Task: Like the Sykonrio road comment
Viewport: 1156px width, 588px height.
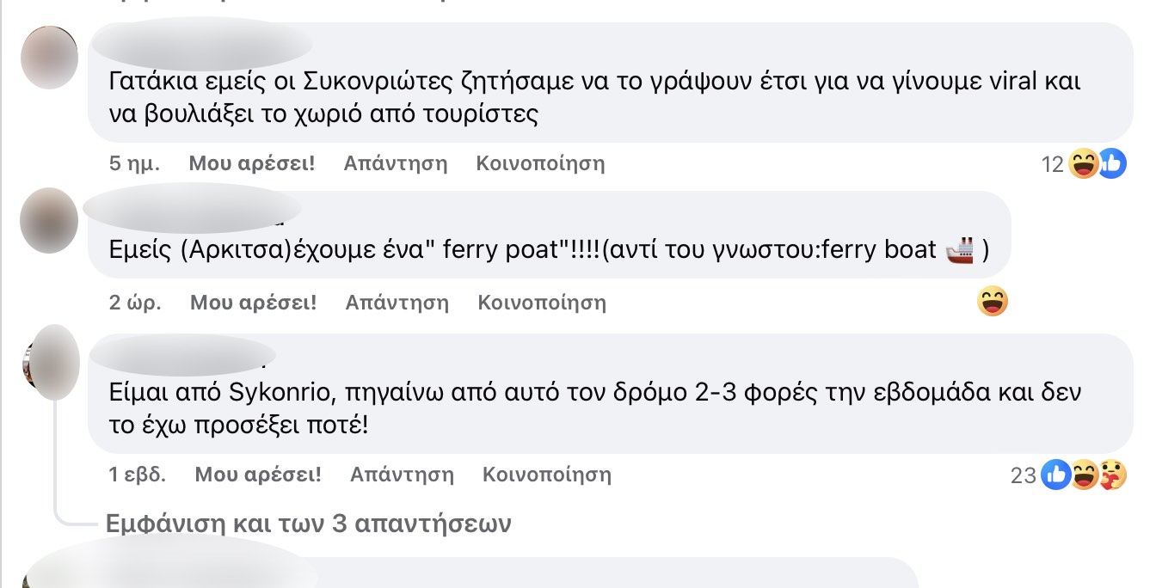Action: (258, 475)
